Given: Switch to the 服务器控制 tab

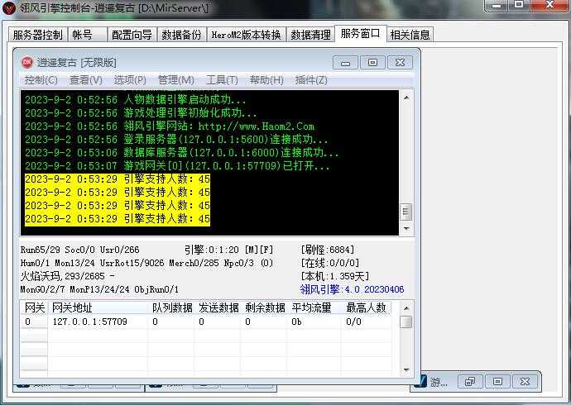Looking at the screenshot, I should [x=37, y=36].
